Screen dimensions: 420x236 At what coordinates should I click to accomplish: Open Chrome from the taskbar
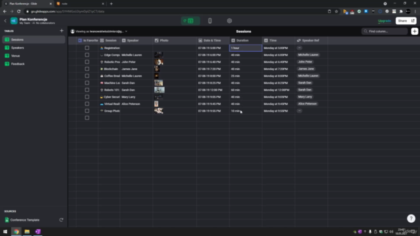16,231
